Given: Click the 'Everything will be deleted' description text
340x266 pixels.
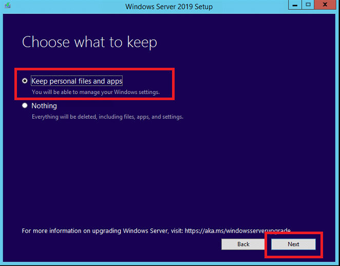Looking at the screenshot, I should click(64, 117).
